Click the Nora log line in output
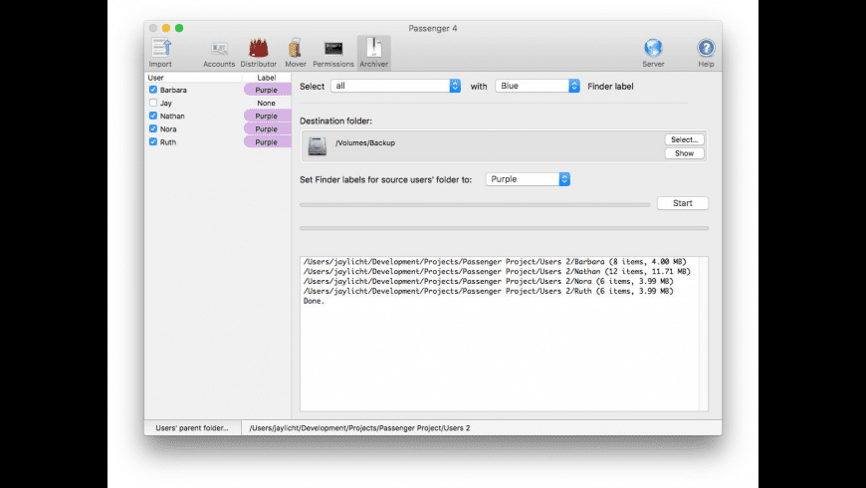The width and height of the screenshot is (866, 488). pos(488,281)
